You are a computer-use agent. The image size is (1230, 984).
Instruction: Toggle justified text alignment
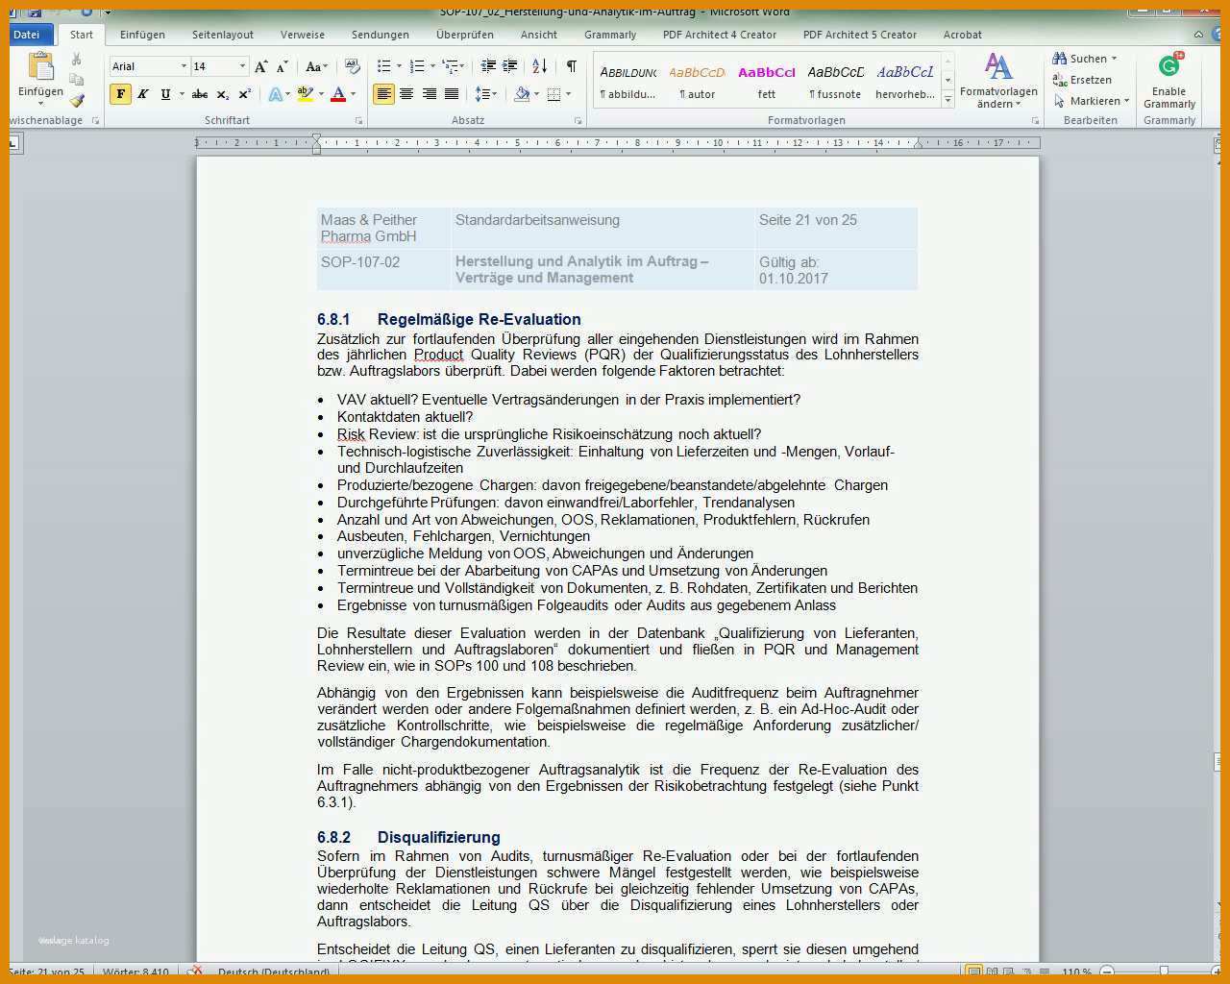[452, 94]
